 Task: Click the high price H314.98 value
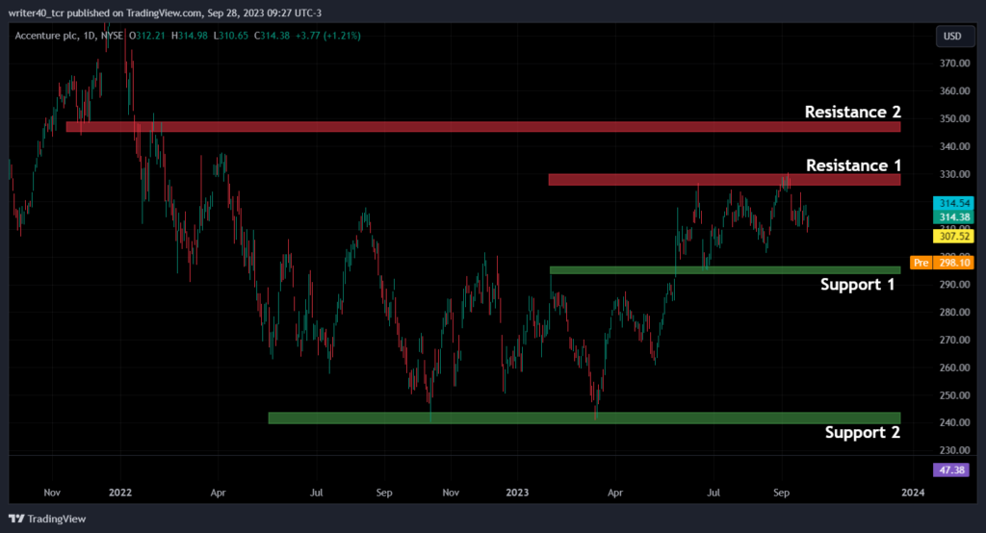190,36
